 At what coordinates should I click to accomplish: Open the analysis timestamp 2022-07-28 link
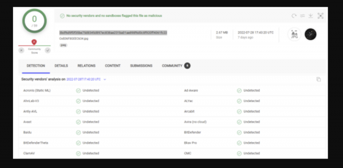[83, 79]
